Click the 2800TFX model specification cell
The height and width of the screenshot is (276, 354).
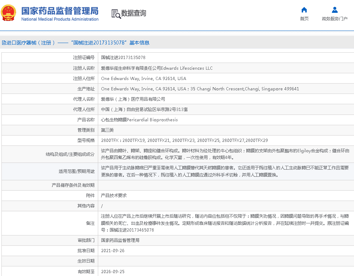coord(184,140)
